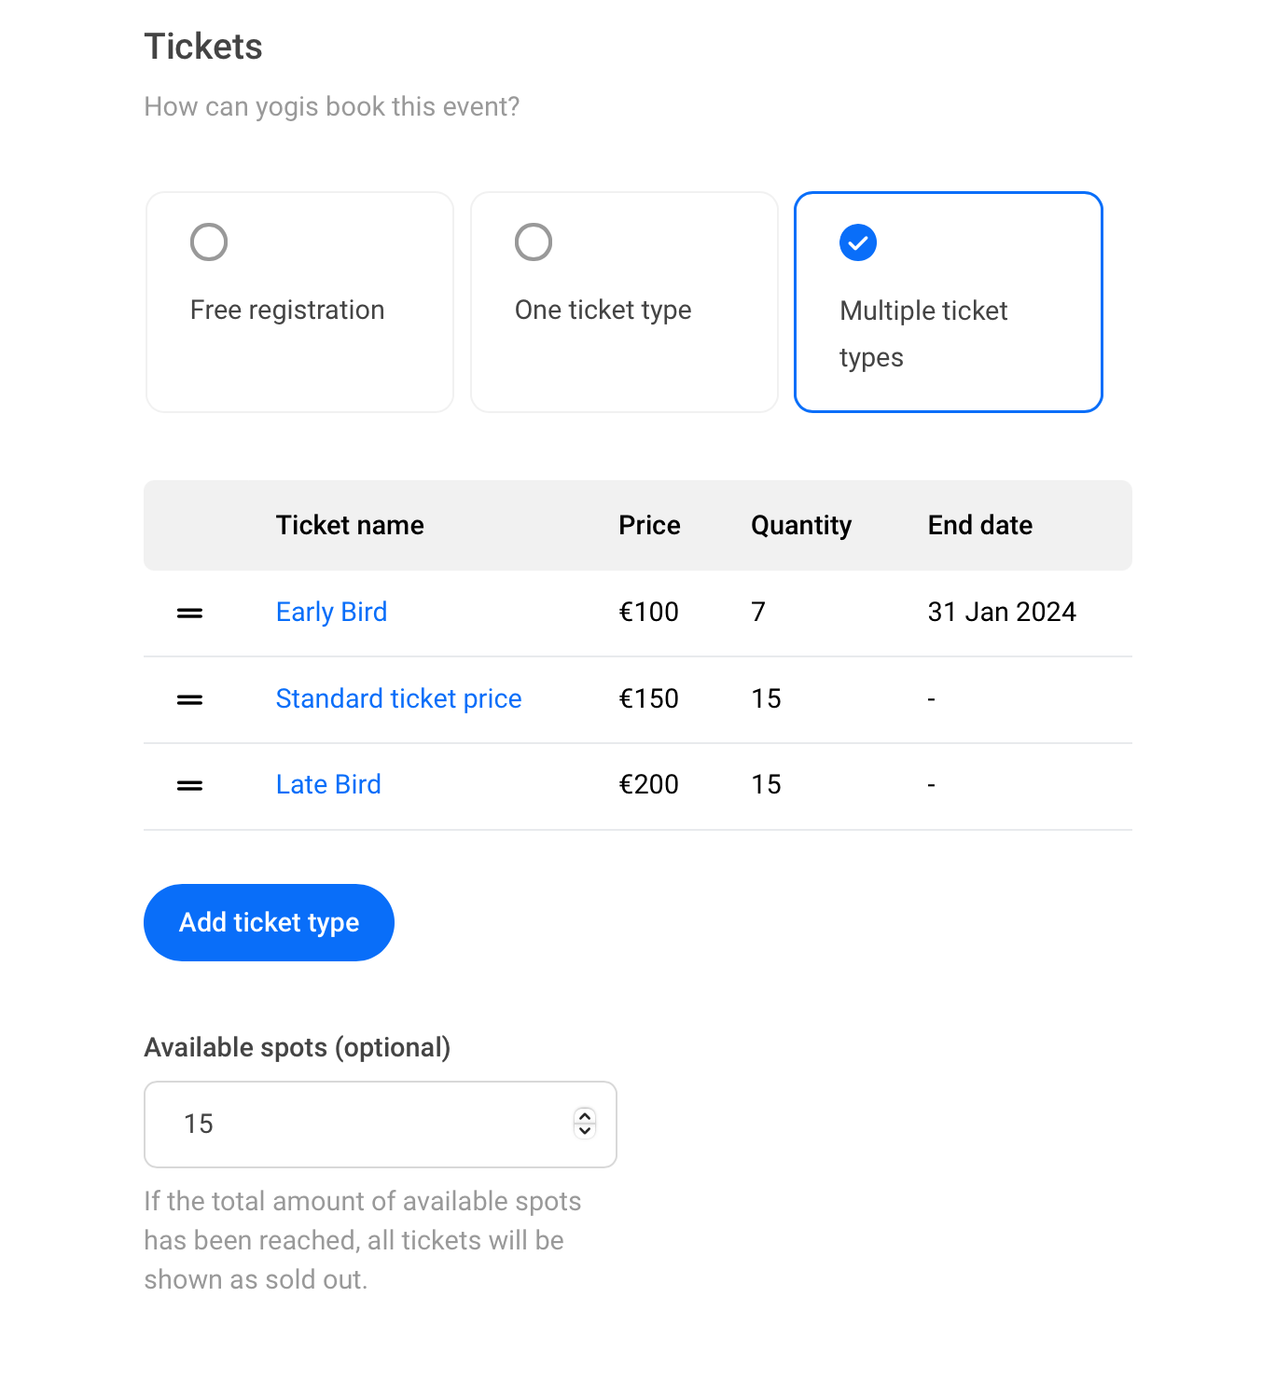Click the One ticket type card label
This screenshot has width=1276, height=1380.
click(x=603, y=310)
